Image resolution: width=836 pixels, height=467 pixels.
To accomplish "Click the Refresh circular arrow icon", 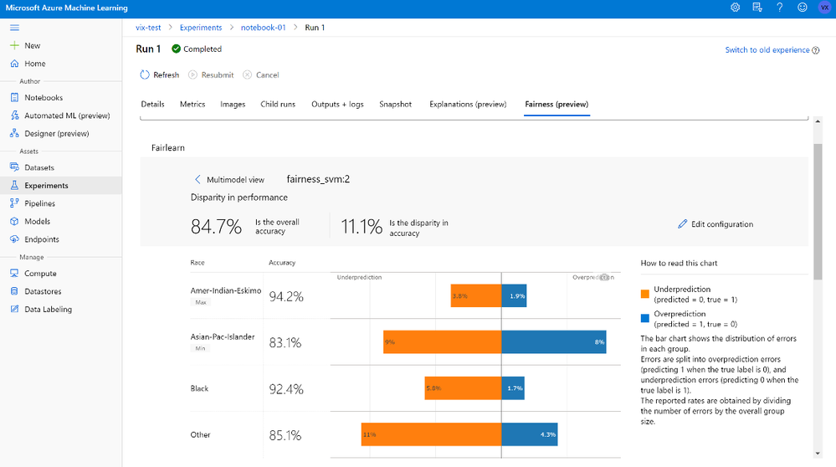I will (x=145, y=74).
